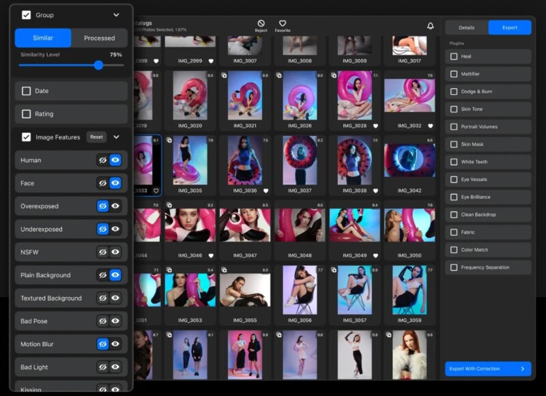Click the show eye for NSFW
Viewport: 546px width, 396px height.
click(115, 252)
